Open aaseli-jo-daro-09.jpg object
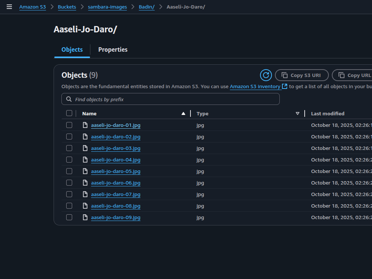372x279 pixels. tap(116, 218)
